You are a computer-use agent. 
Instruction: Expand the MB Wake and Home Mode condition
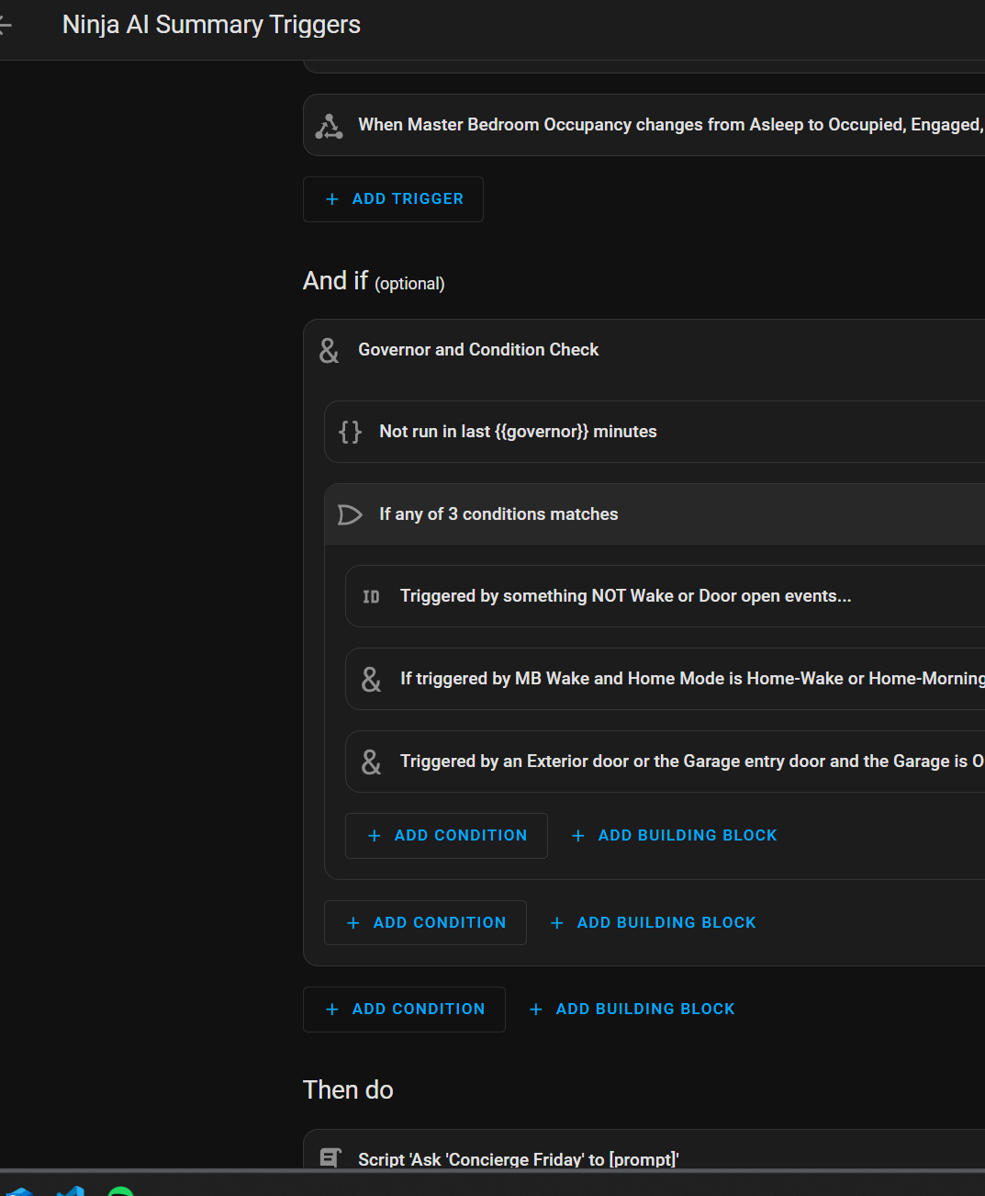[x=688, y=679]
